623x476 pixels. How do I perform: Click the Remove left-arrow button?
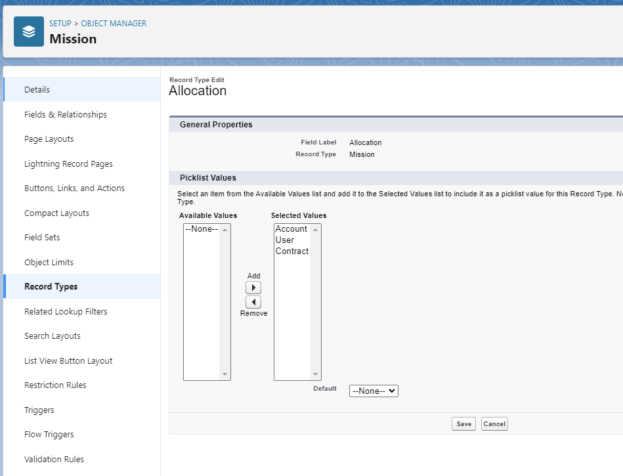[253, 302]
